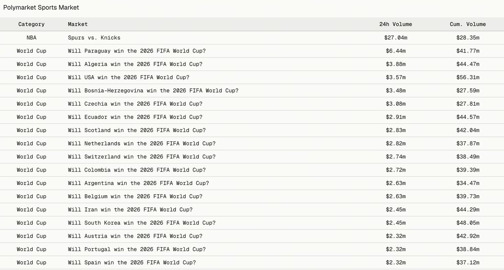
Task: Open the Czechia World Cup market
Action: 135,104
